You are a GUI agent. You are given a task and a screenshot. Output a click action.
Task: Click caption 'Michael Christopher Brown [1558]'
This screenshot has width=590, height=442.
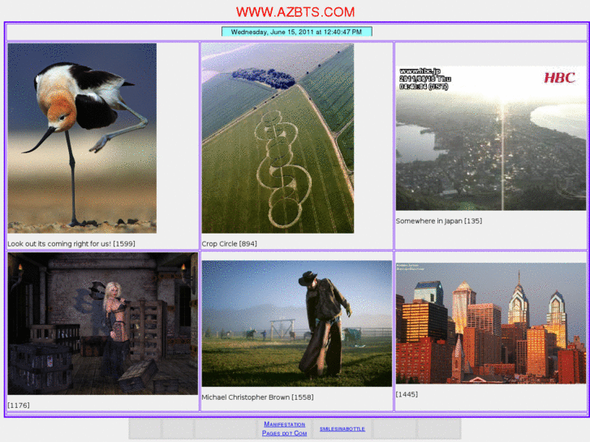coord(258,397)
